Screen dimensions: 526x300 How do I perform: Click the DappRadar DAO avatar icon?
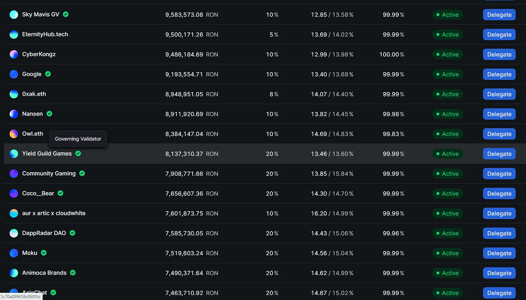point(14,233)
